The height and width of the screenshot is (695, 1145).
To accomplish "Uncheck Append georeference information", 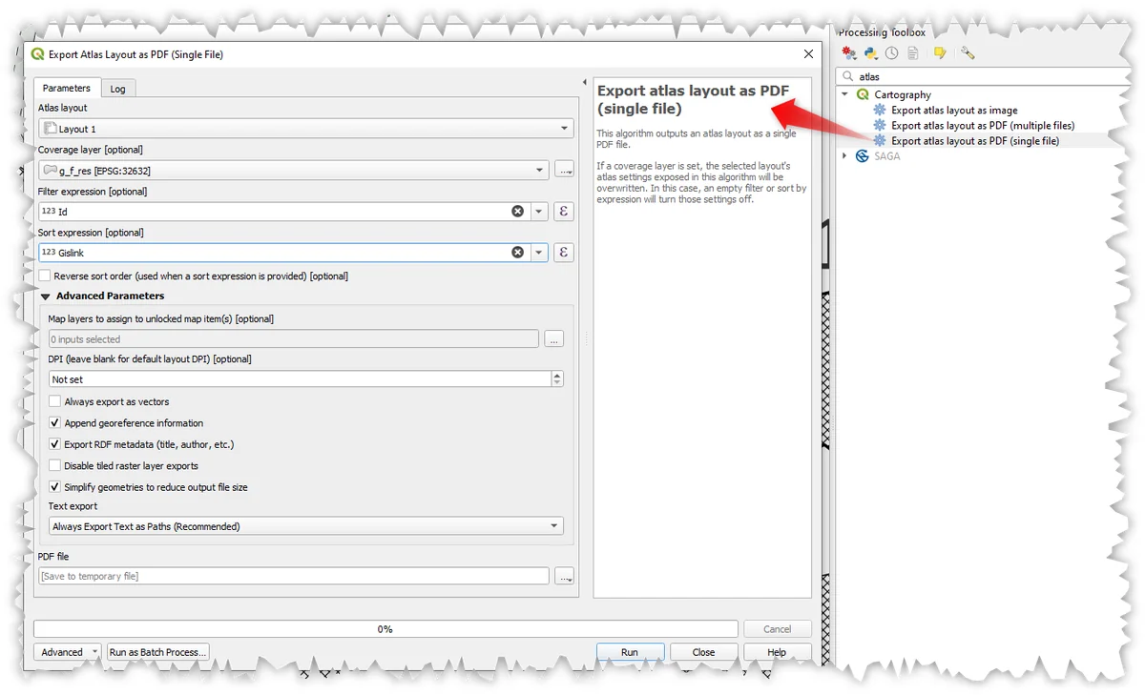I will coord(55,423).
